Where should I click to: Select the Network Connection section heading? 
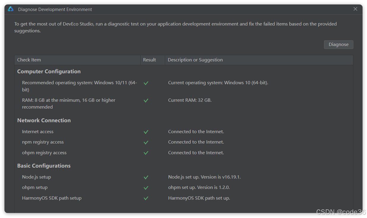coord(44,120)
